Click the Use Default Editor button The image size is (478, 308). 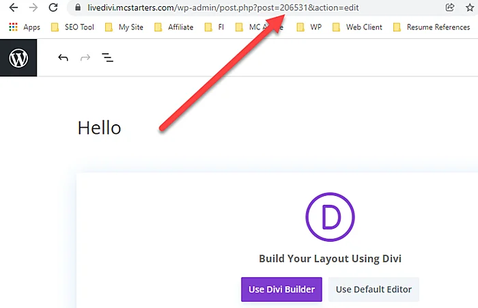[x=374, y=290]
